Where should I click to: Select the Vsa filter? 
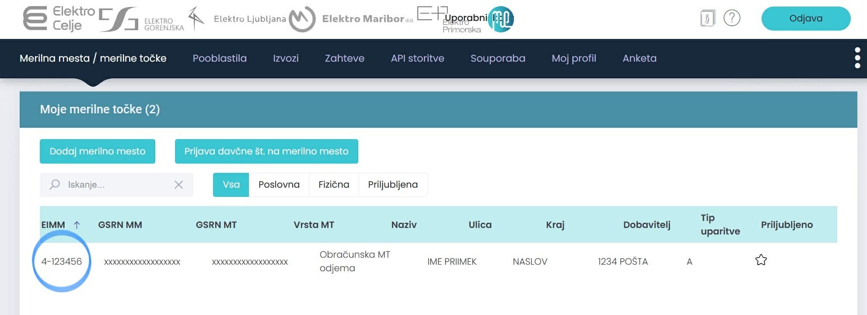point(231,185)
